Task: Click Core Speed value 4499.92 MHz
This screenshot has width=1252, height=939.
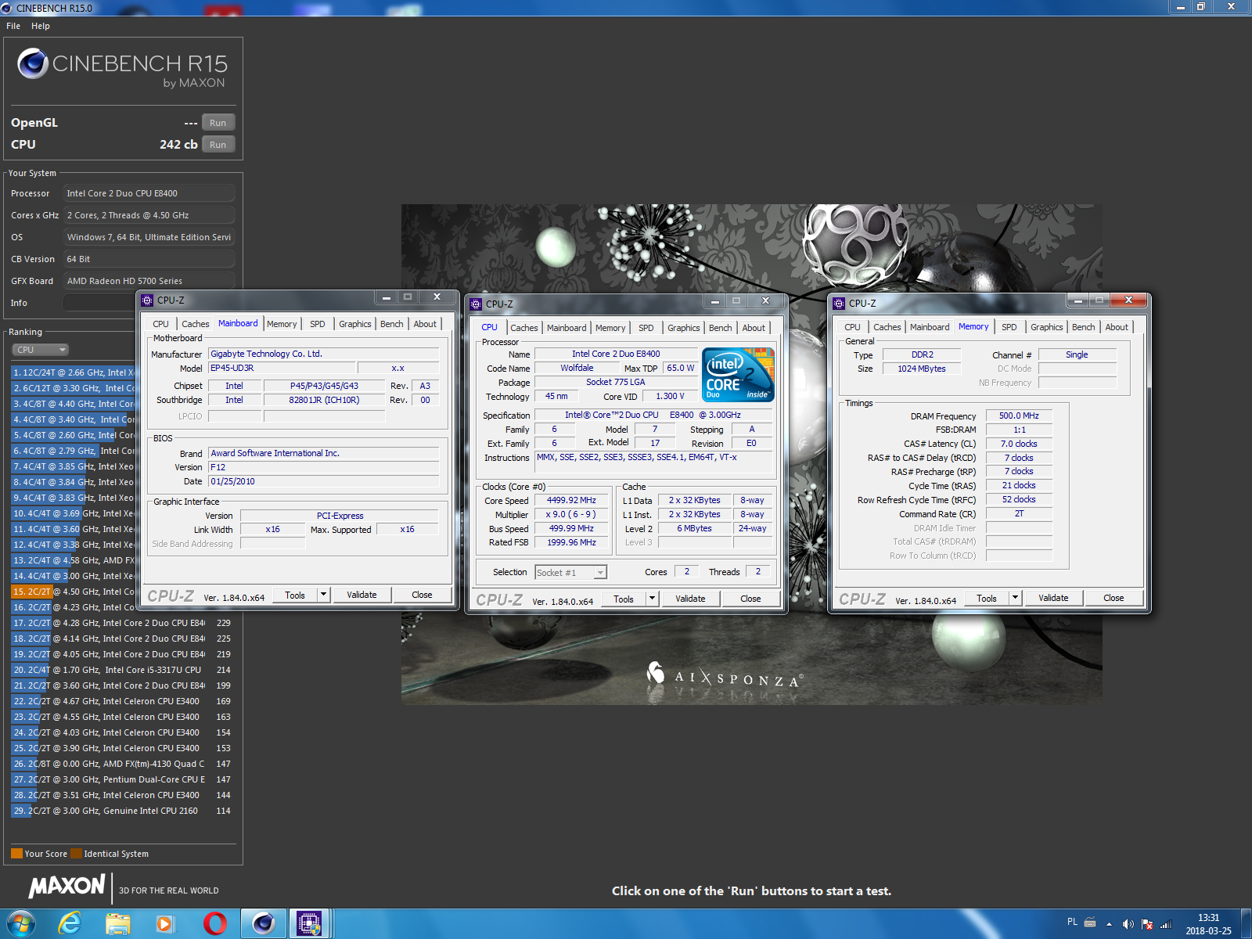Action: point(571,501)
